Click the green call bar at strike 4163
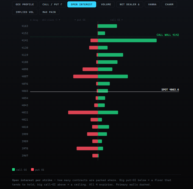The image size is (193, 189). tap(107, 26)
